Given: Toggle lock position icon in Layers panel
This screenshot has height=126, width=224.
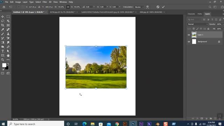Looking at the screenshot, I should coord(201,29).
